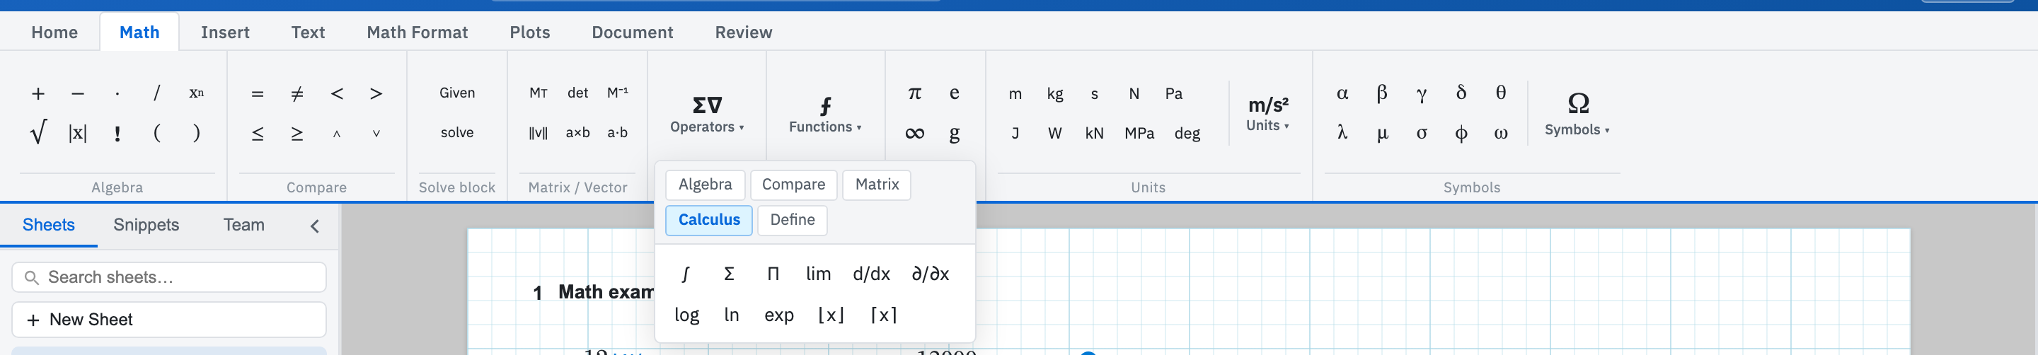Insert the matrix transpose Mᵀ operator

point(538,93)
